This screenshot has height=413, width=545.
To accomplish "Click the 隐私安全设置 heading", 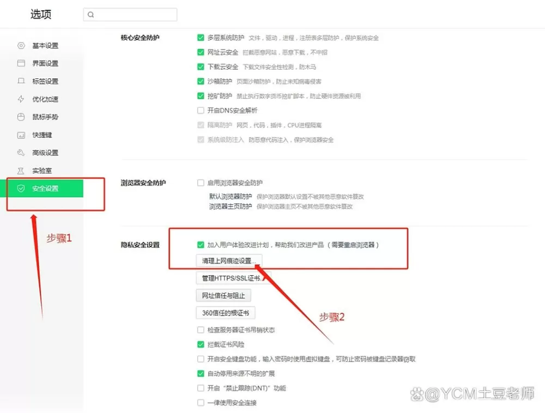I will (140, 245).
